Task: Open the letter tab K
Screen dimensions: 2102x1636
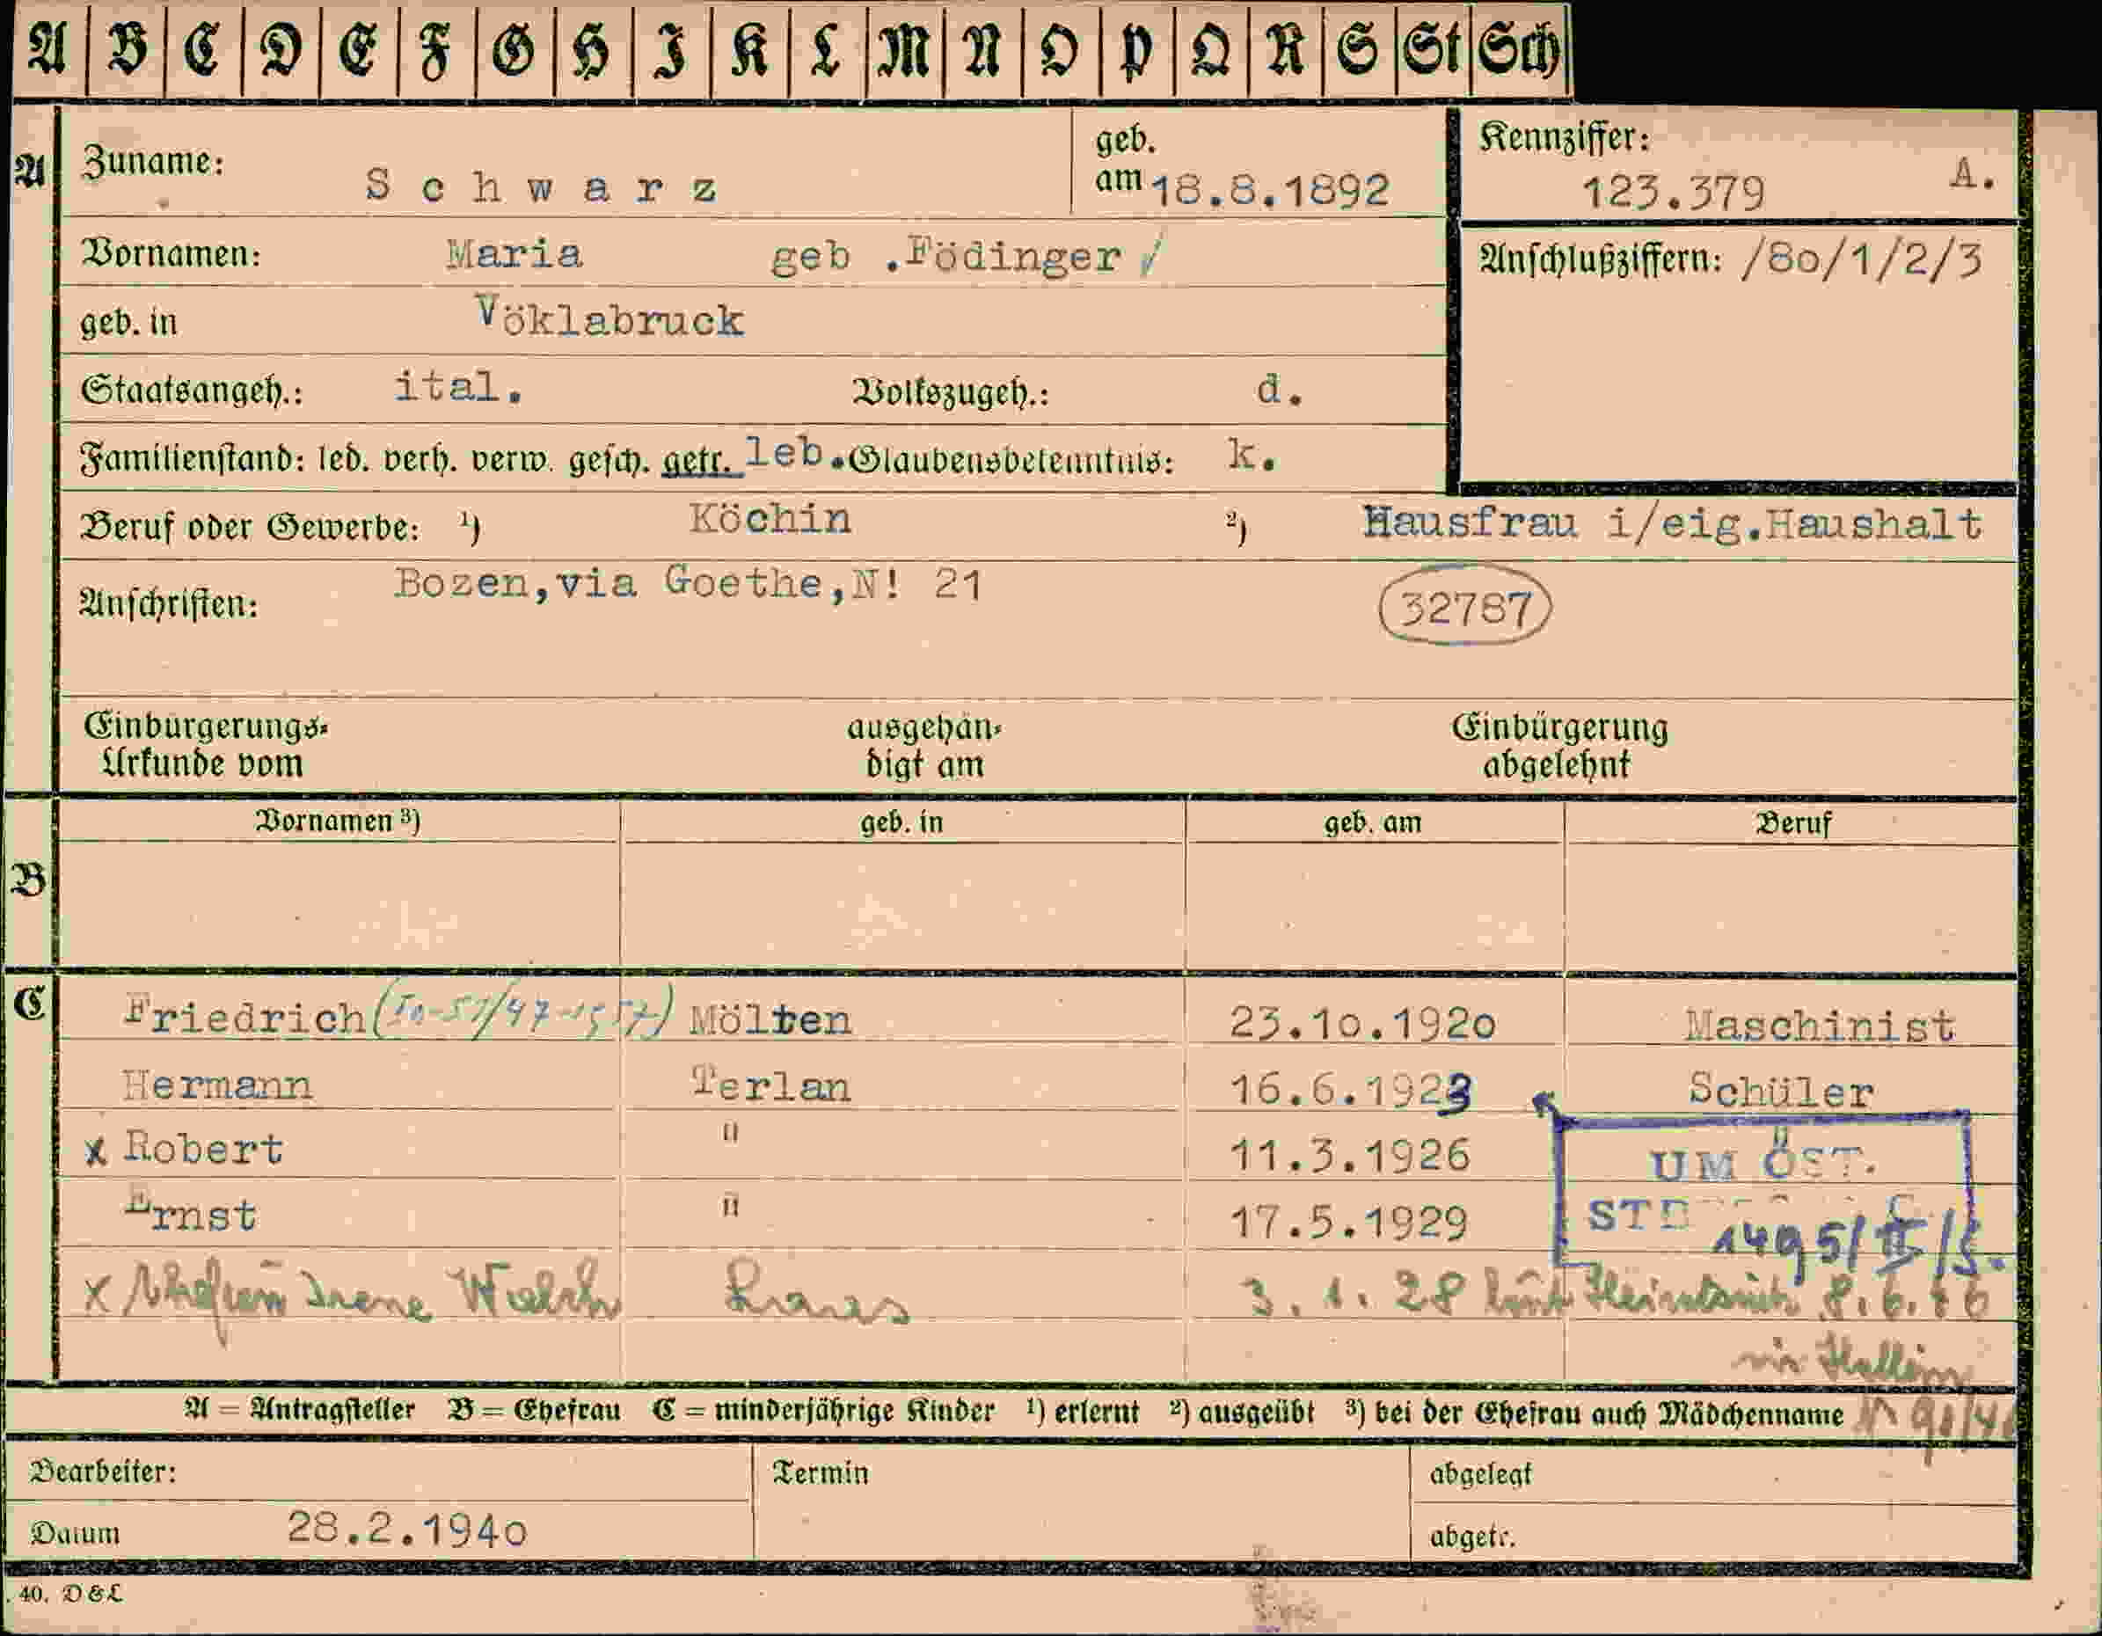Action: 749,50
